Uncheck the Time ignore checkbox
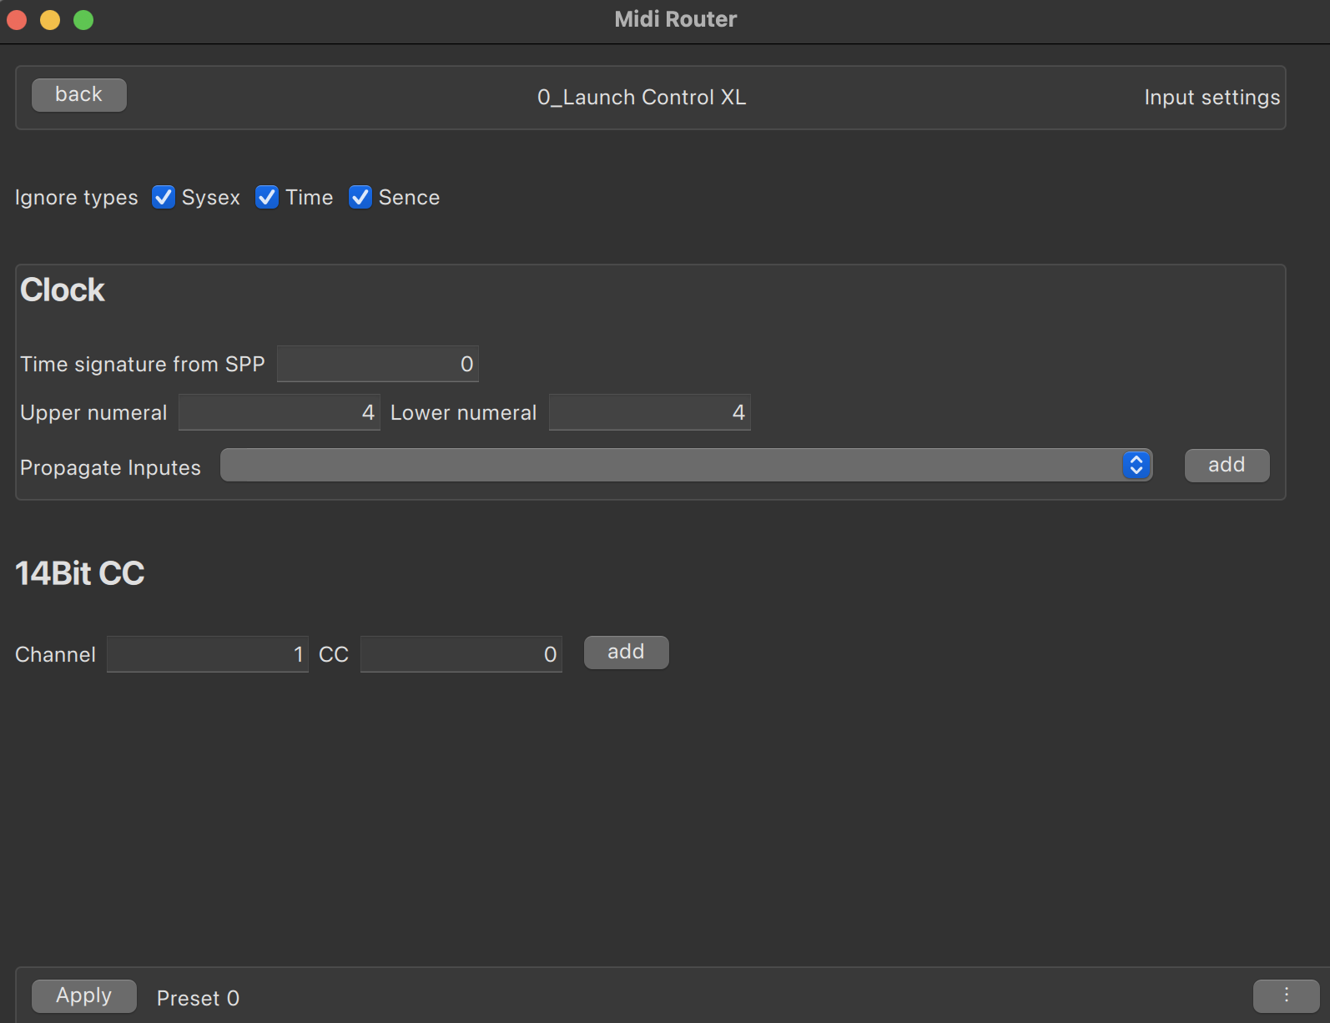This screenshot has width=1330, height=1023. click(x=267, y=198)
